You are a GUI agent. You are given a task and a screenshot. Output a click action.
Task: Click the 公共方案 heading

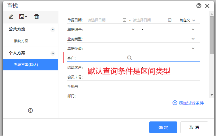[17, 29]
